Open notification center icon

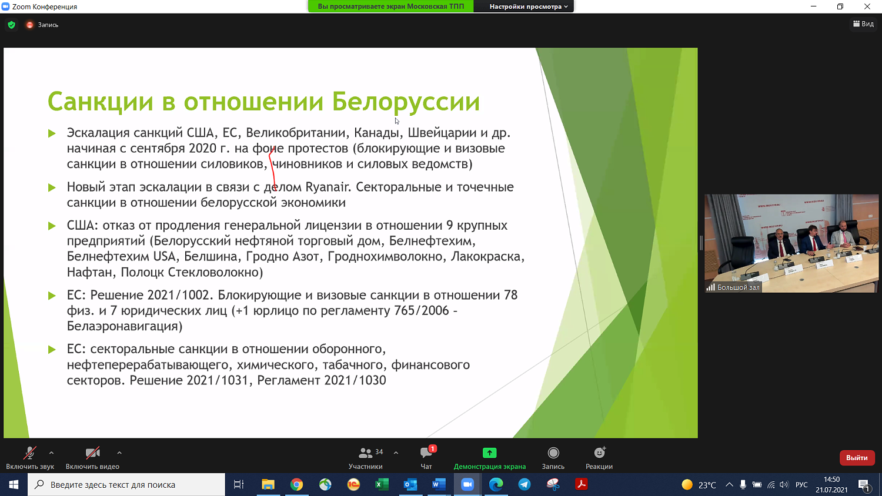[x=864, y=485]
